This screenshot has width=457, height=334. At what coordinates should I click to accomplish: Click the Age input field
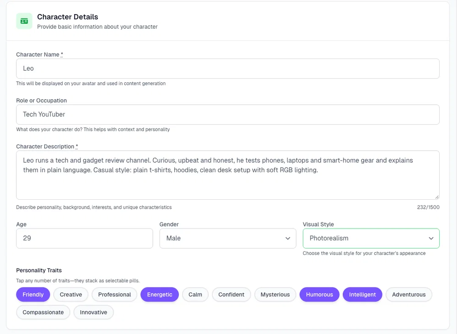click(x=85, y=238)
